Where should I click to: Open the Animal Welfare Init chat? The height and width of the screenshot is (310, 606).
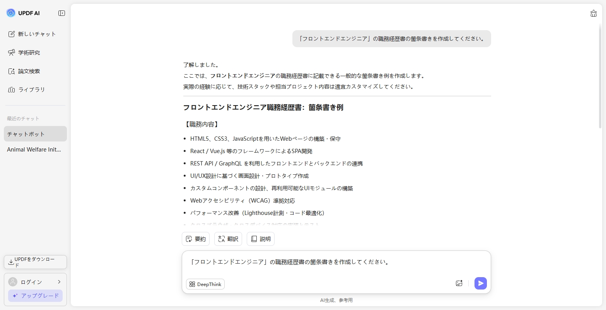click(35, 150)
